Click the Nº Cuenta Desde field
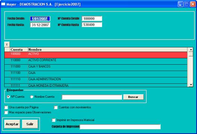Viewport: 197px width, 134px height. click(x=92, y=19)
